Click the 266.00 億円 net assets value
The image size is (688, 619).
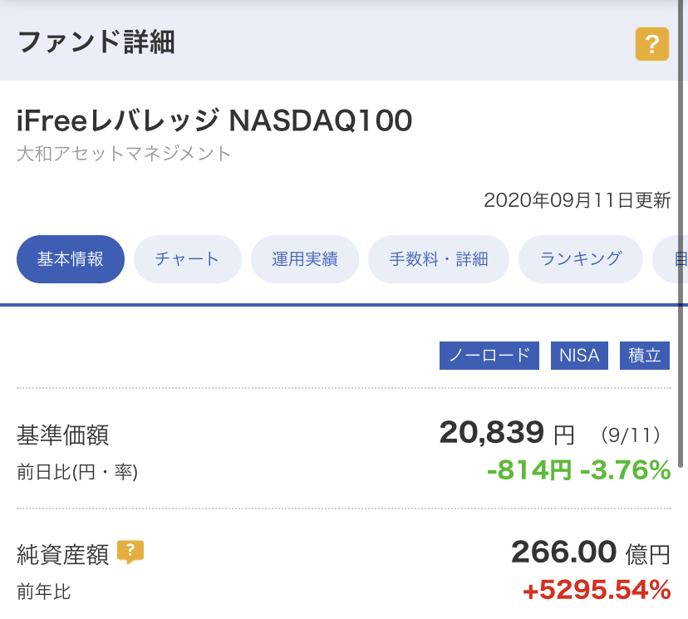(591, 552)
